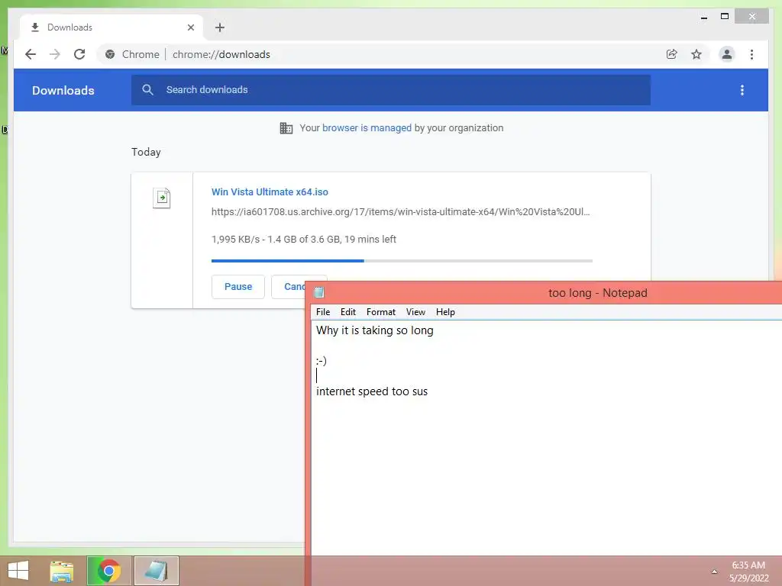The width and height of the screenshot is (782, 586).
Task: Click the download progress bar
Action: pyautogui.click(x=402, y=261)
